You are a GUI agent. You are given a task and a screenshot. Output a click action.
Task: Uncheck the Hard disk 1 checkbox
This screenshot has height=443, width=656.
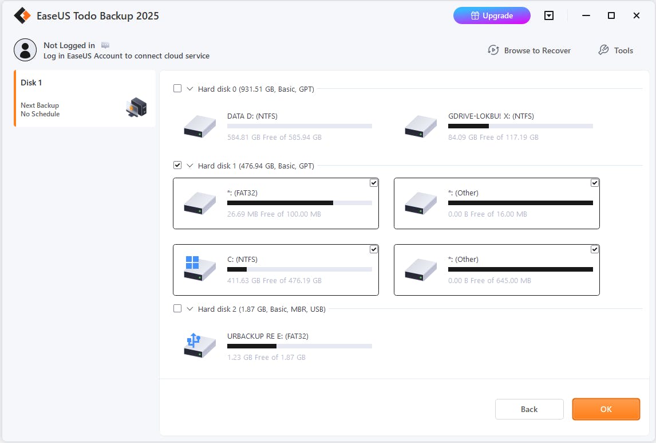pyautogui.click(x=177, y=165)
